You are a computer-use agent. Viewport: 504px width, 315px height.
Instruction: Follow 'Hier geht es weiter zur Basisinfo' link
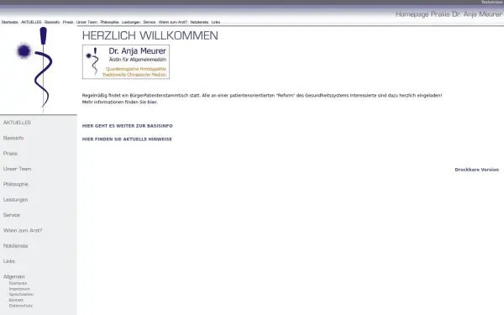pos(128,126)
